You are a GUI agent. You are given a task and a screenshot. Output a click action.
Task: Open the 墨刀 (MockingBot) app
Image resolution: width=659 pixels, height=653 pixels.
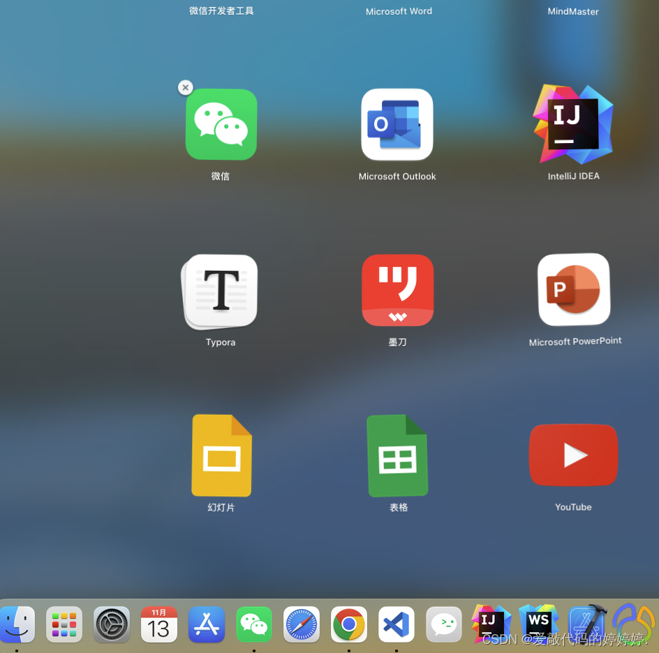click(x=398, y=290)
